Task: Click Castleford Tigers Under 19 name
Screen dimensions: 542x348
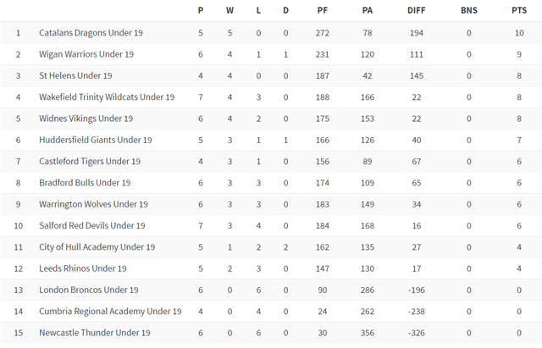Action: [x=90, y=162]
